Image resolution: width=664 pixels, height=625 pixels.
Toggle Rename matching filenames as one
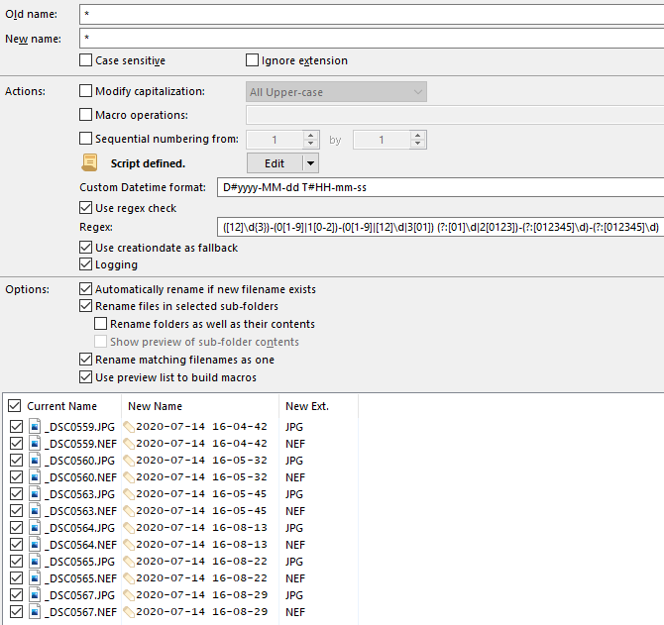click(x=85, y=359)
